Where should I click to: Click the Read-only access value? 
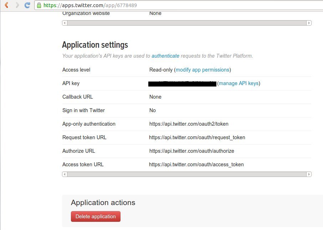click(161, 70)
